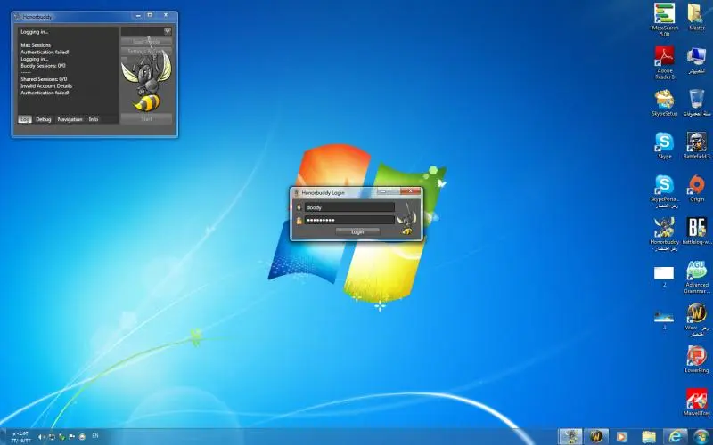The height and width of the screenshot is (445, 713).
Task: Open the Master folder on desktop
Action: tap(696, 16)
